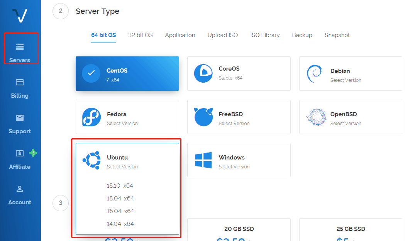
Task: Open Support via the envelope icon
Action: tap(20, 118)
